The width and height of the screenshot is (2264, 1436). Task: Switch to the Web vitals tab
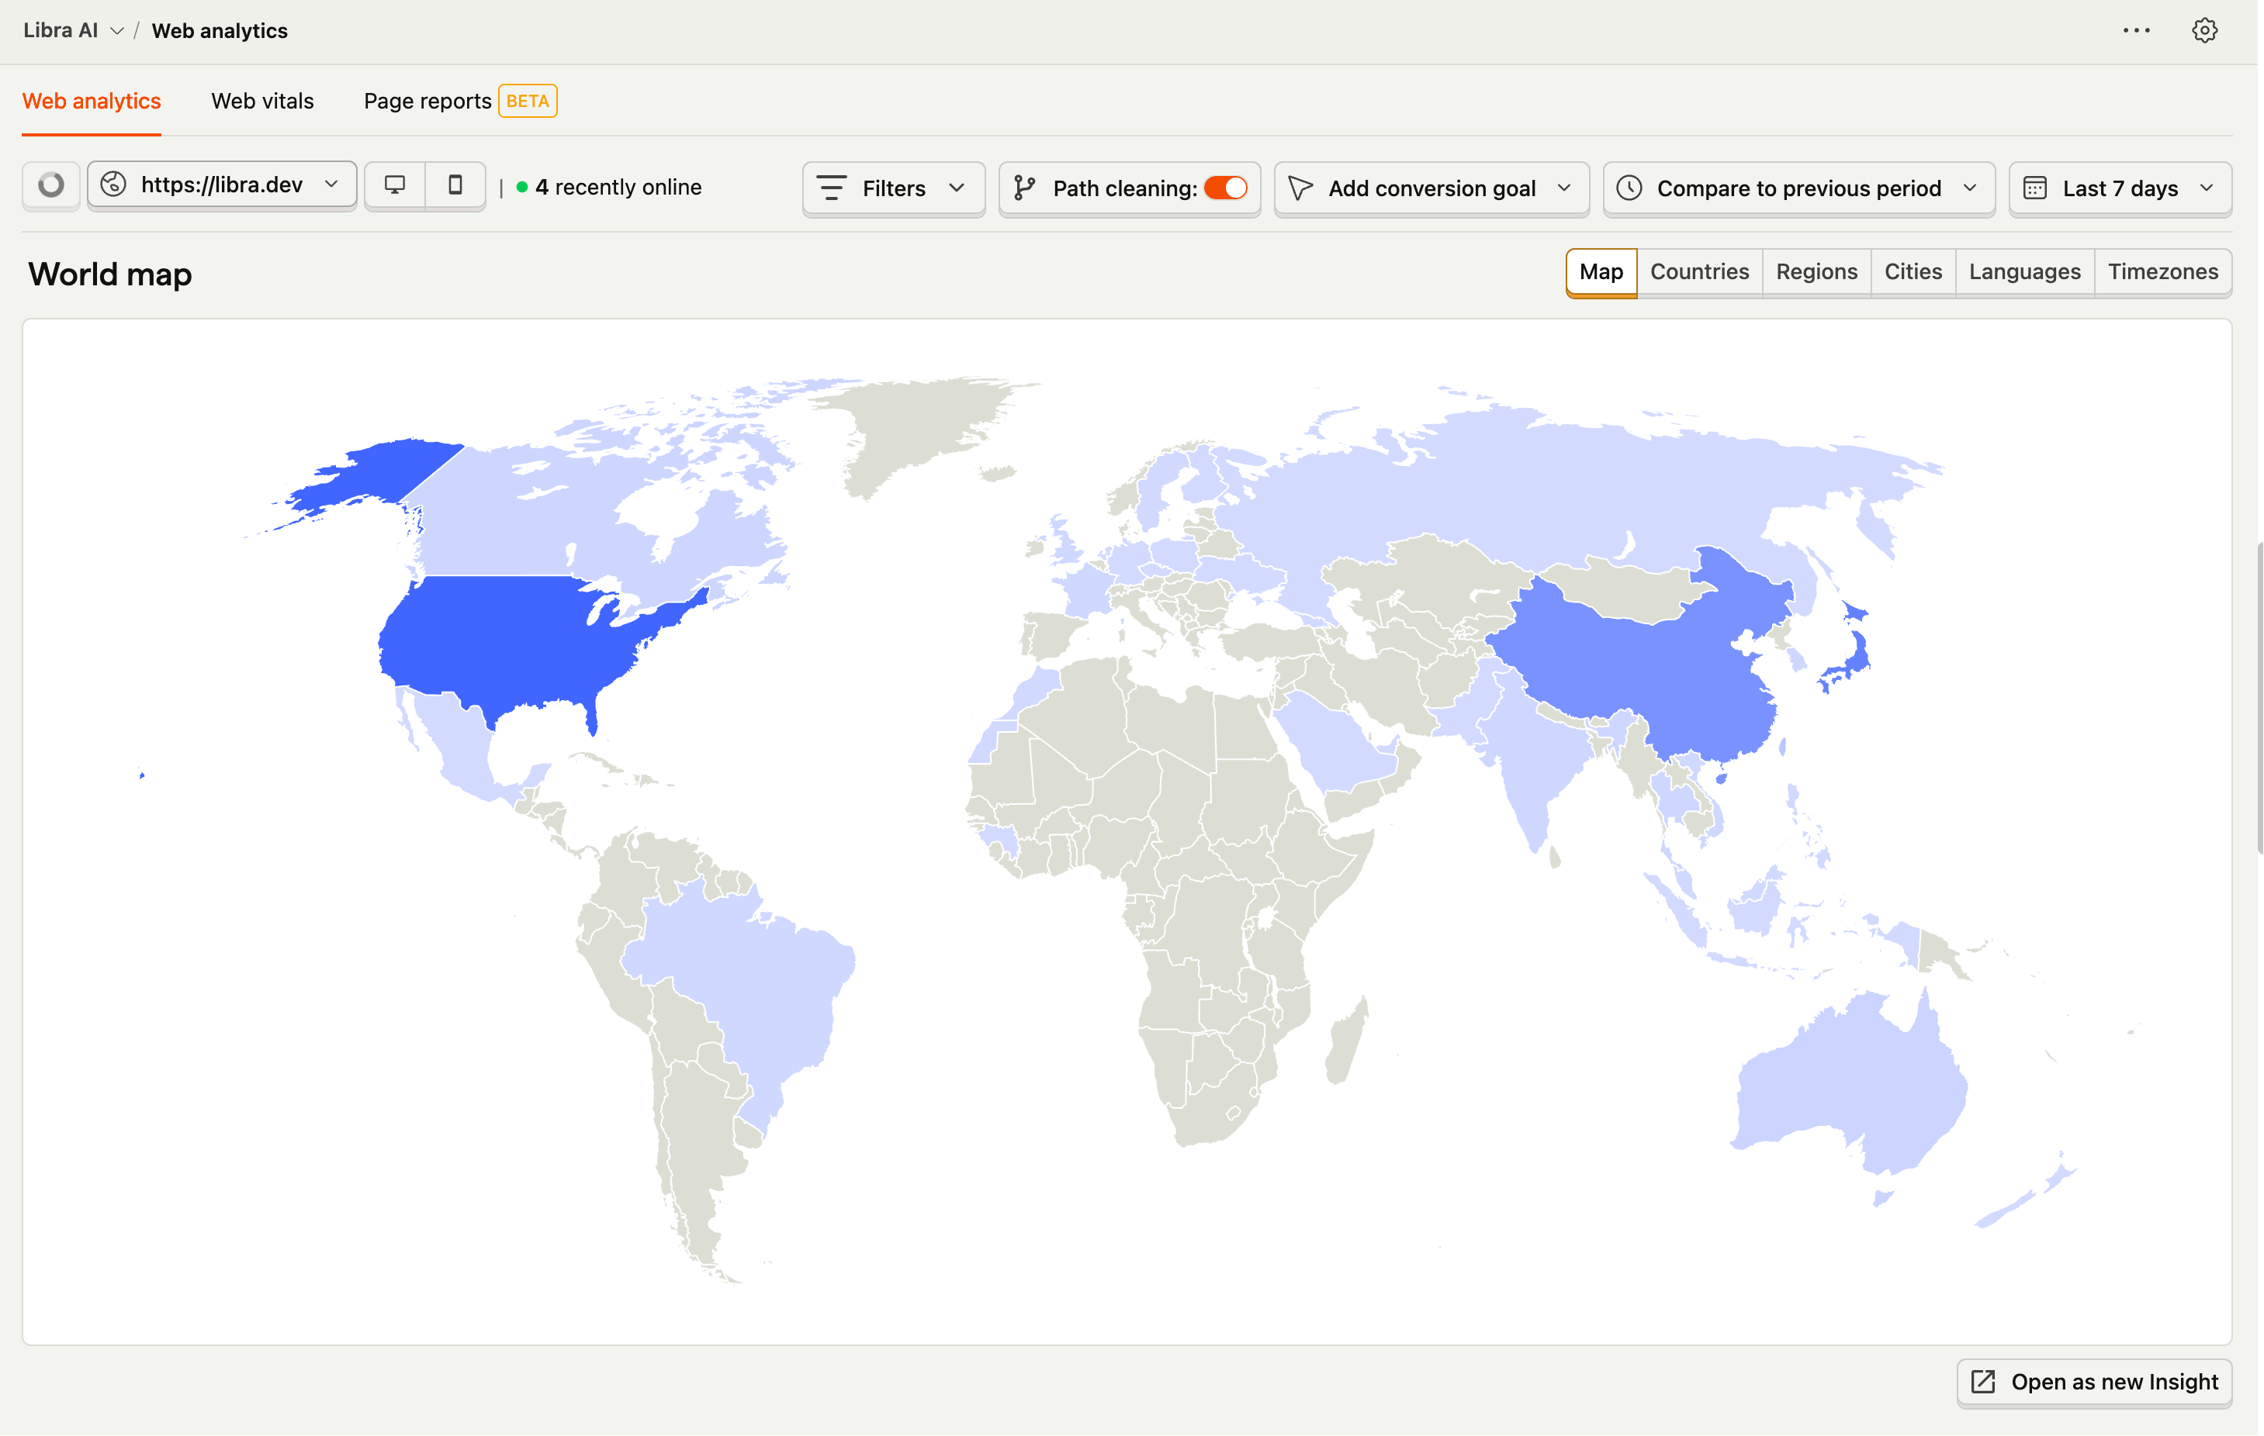(x=262, y=101)
